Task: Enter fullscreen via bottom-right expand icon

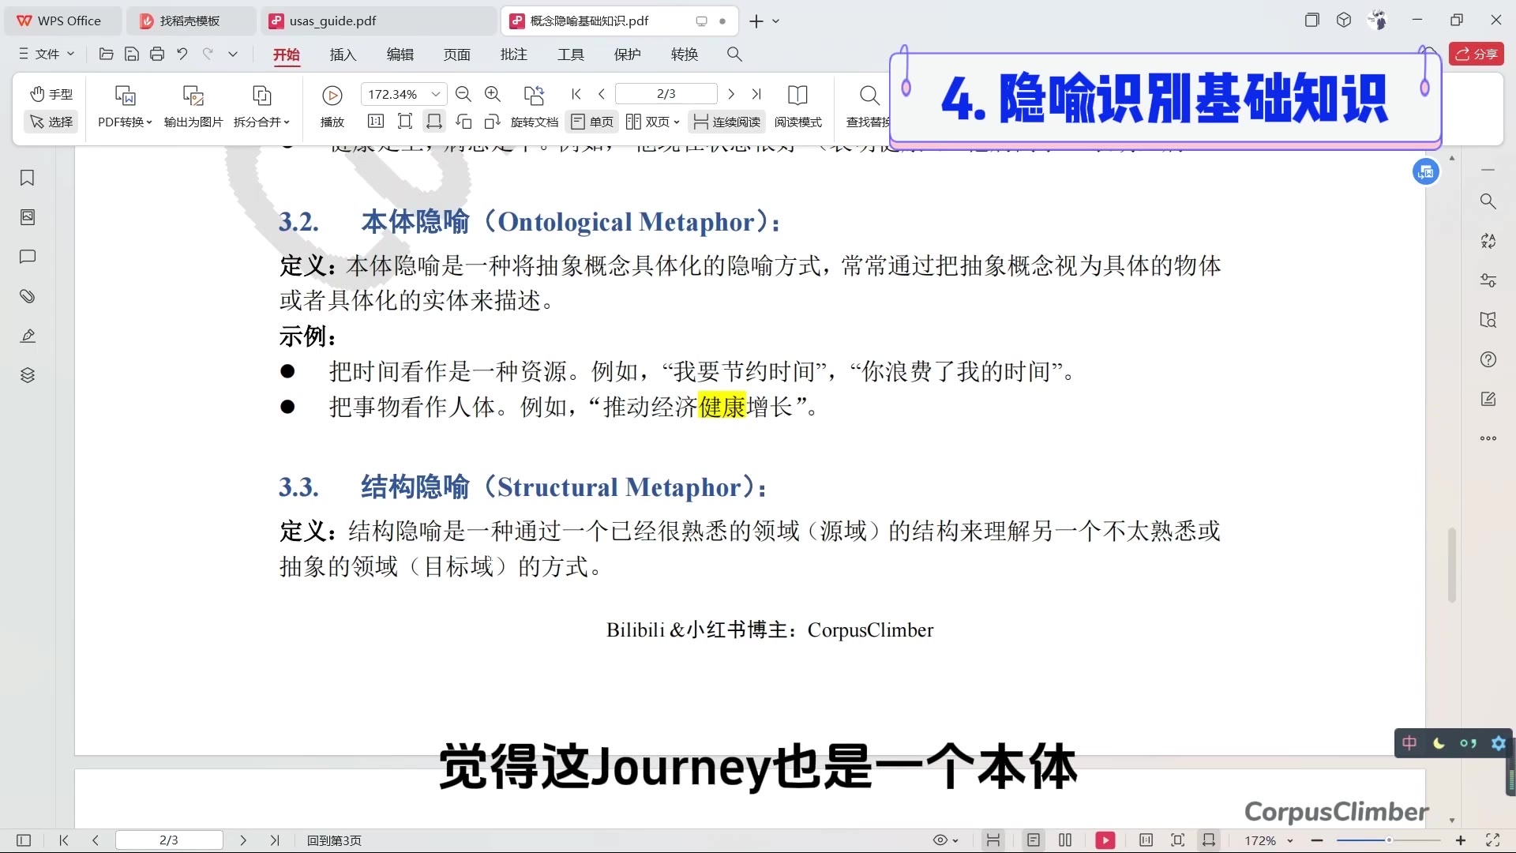Action: point(1492,840)
